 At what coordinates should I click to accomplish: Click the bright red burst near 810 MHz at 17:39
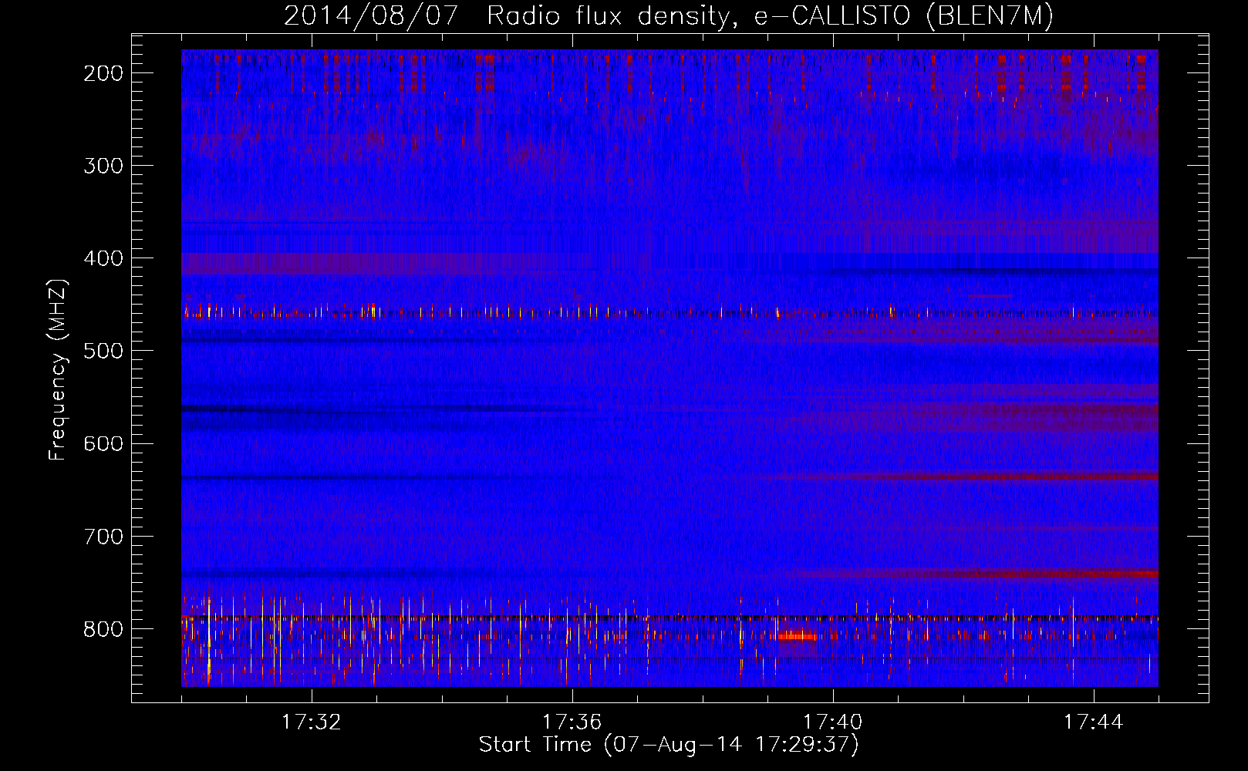click(x=797, y=636)
